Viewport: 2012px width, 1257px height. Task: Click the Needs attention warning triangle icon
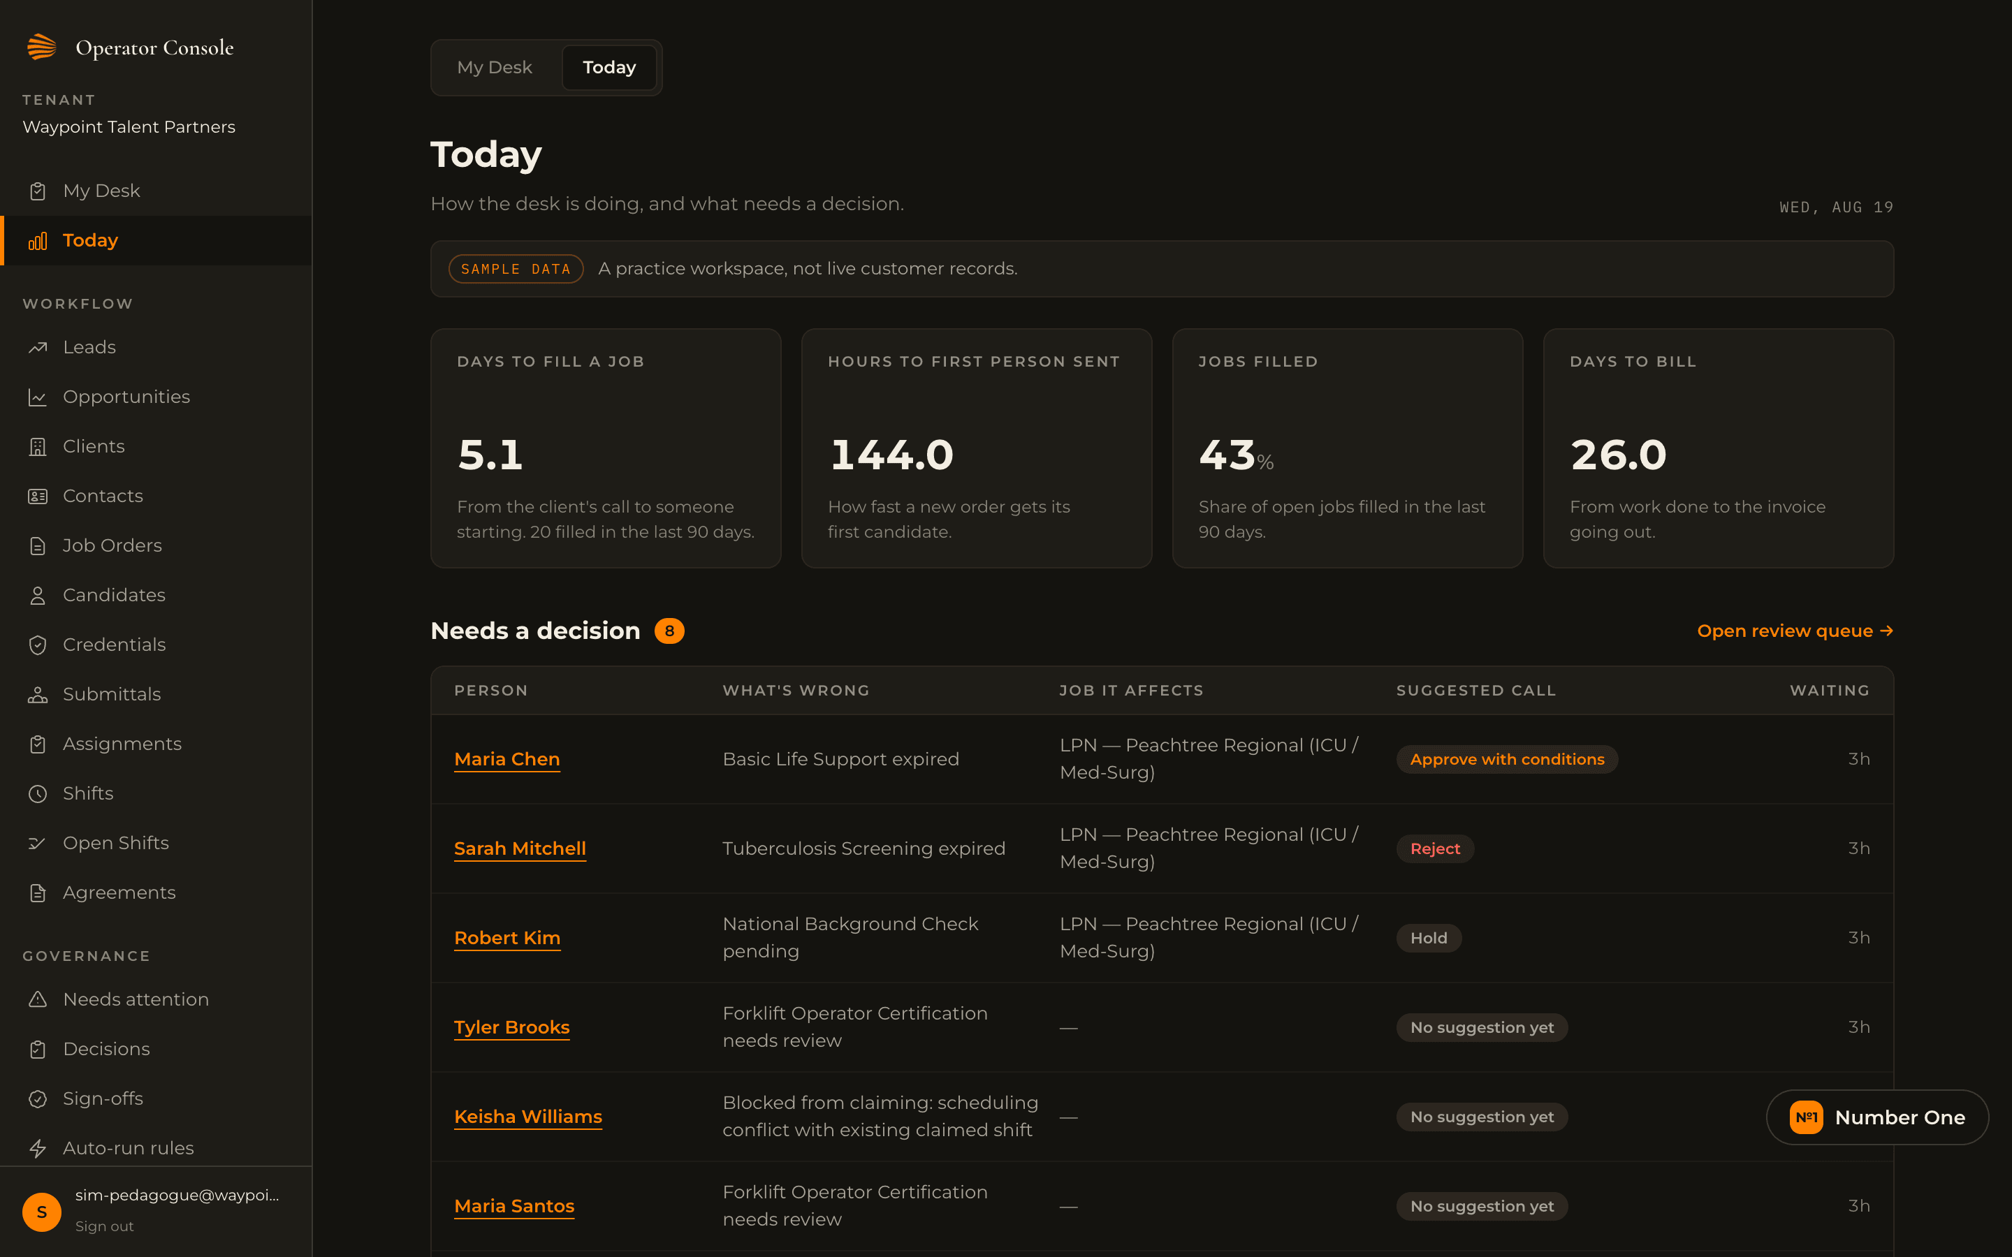(x=38, y=999)
